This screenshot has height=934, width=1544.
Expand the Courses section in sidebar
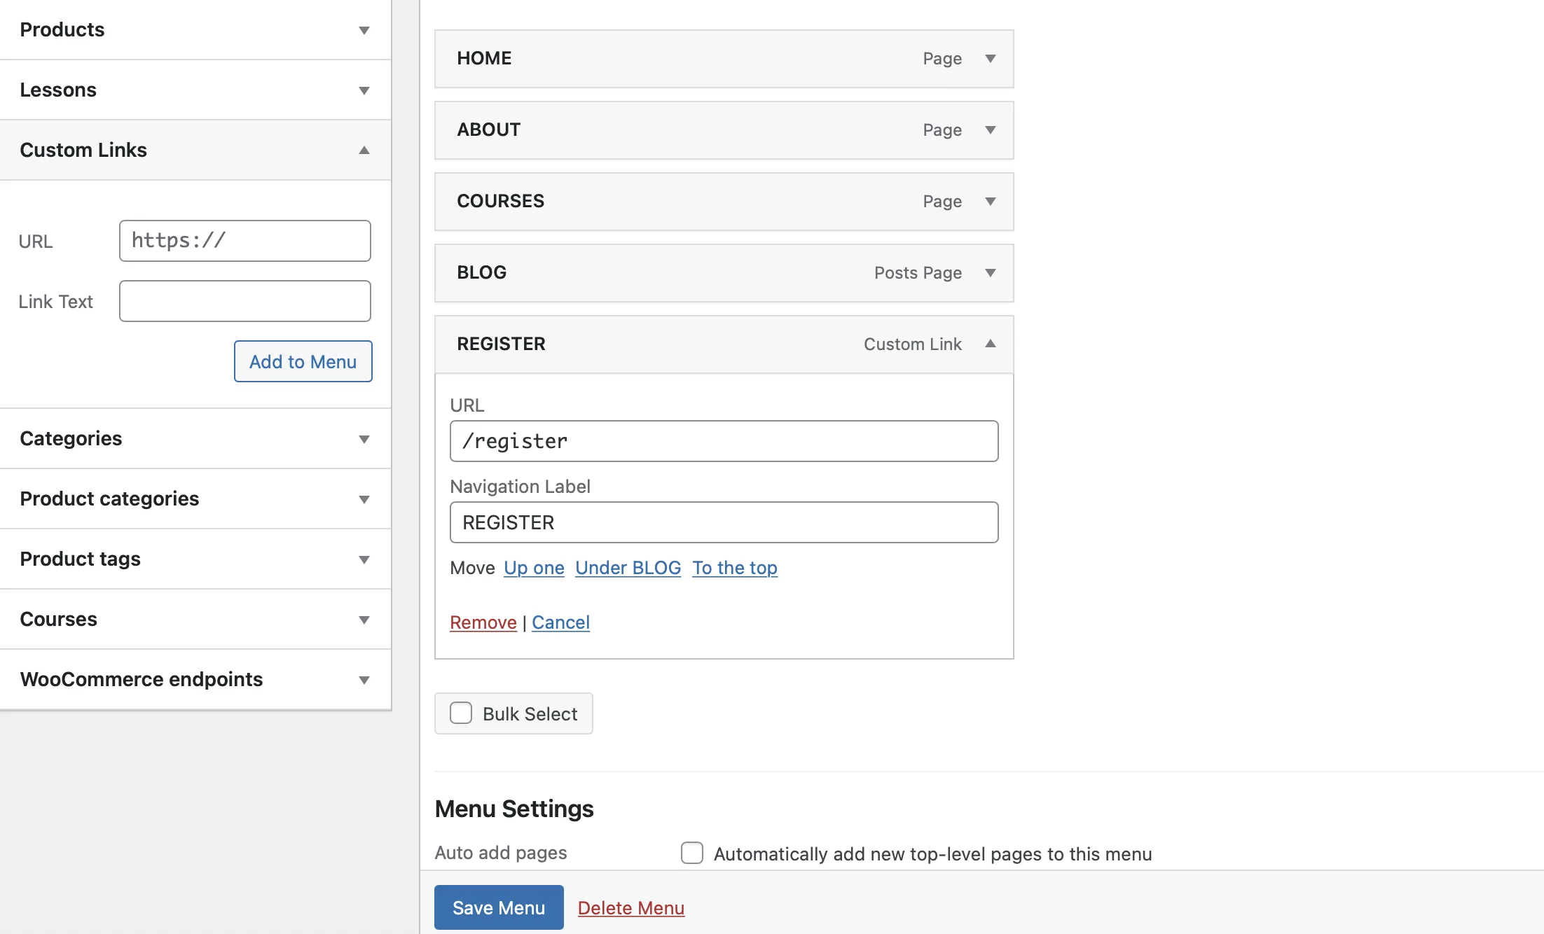[x=195, y=619]
